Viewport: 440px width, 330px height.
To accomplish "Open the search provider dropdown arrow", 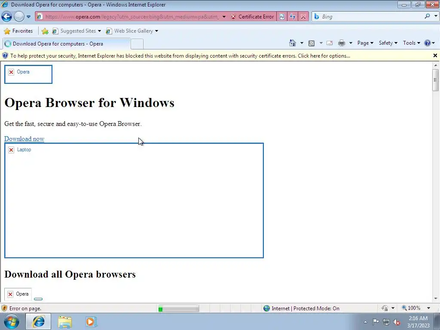I will pos(436,16).
